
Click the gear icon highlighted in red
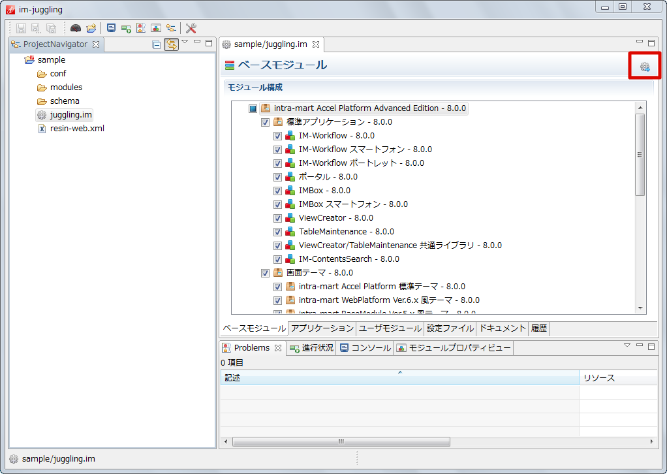tap(645, 67)
